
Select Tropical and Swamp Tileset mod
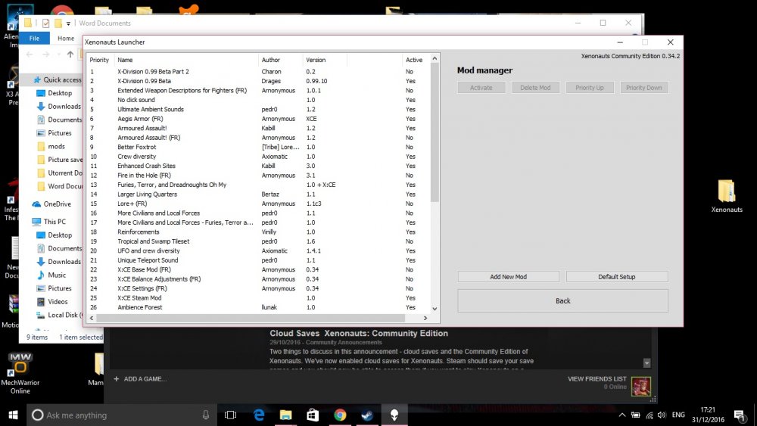pyautogui.click(x=258, y=241)
